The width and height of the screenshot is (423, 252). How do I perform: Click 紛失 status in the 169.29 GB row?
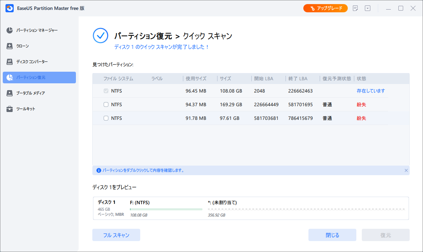click(x=361, y=104)
